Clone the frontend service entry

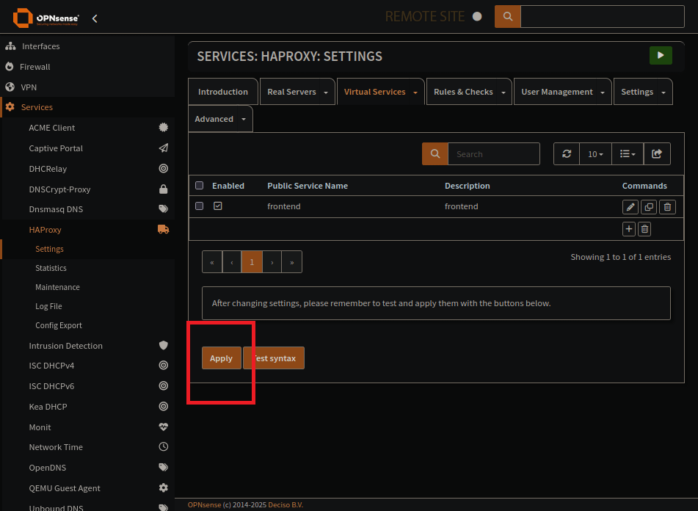point(649,207)
